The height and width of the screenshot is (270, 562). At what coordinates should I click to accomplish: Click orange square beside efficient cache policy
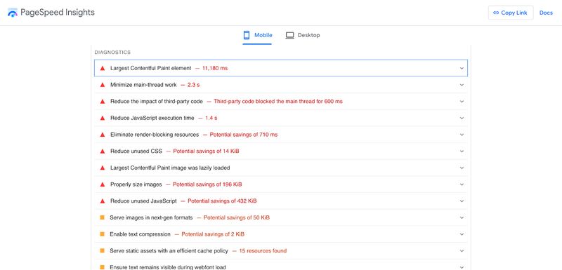(102, 250)
